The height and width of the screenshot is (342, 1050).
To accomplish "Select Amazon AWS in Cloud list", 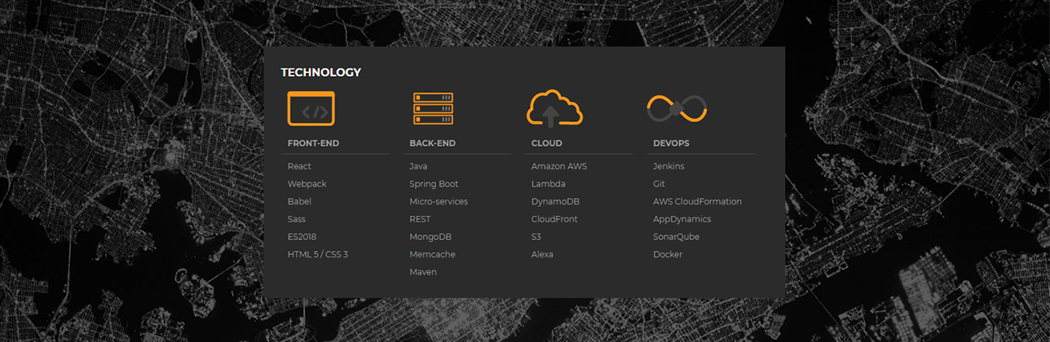I will tap(559, 166).
